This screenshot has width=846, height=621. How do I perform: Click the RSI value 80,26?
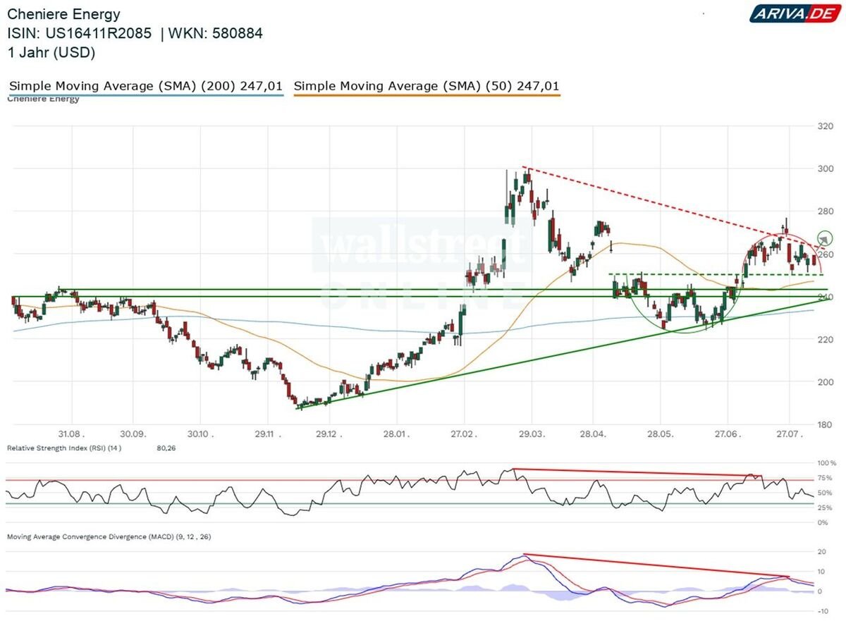[166, 448]
